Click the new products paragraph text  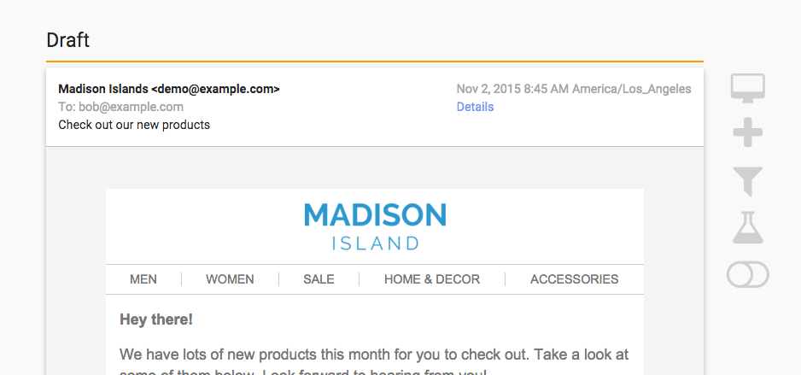374,354
